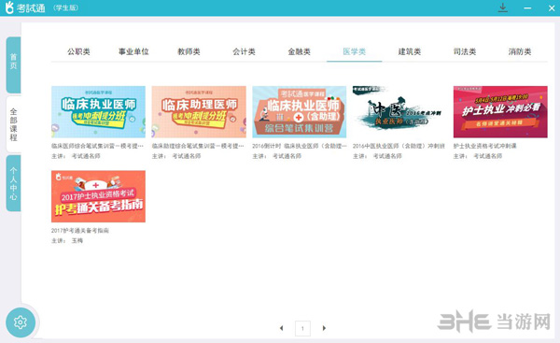Viewport: 560px width, 343px height.
Task: Select 全部课程 sidebar tab
Action: pos(13,124)
